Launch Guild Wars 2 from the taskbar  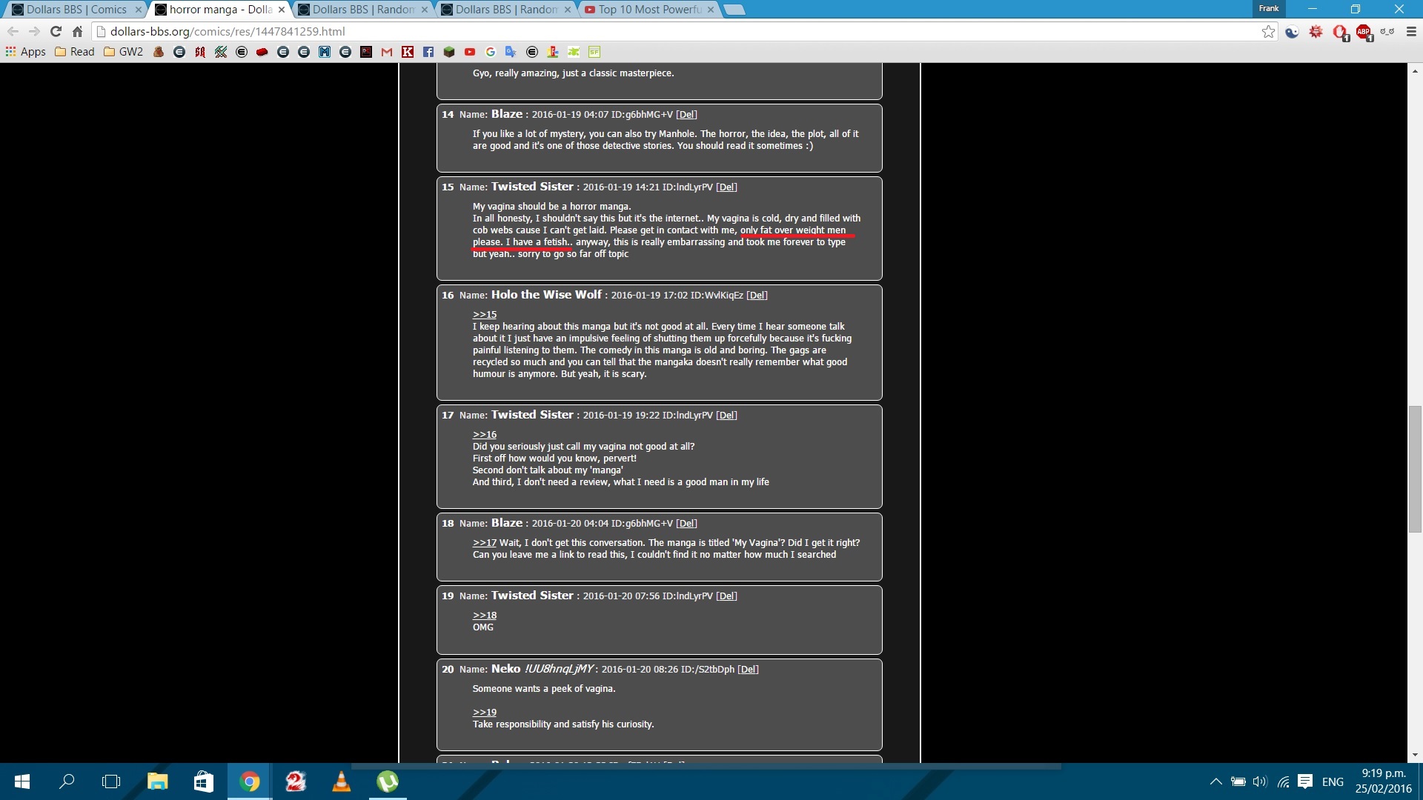(296, 781)
